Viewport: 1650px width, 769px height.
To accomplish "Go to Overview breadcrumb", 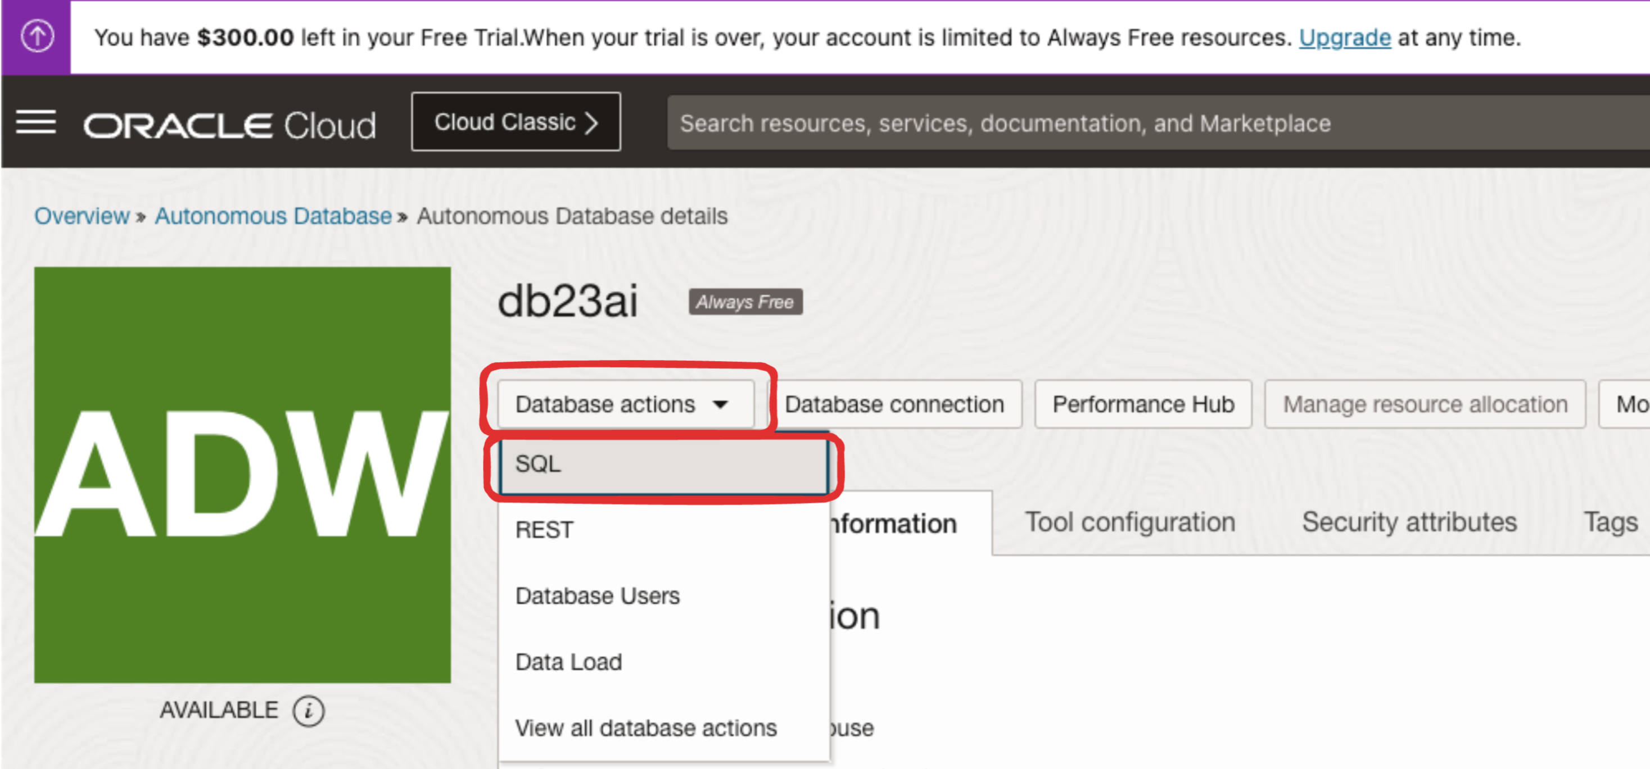I will pyautogui.click(x=82, y=216).
